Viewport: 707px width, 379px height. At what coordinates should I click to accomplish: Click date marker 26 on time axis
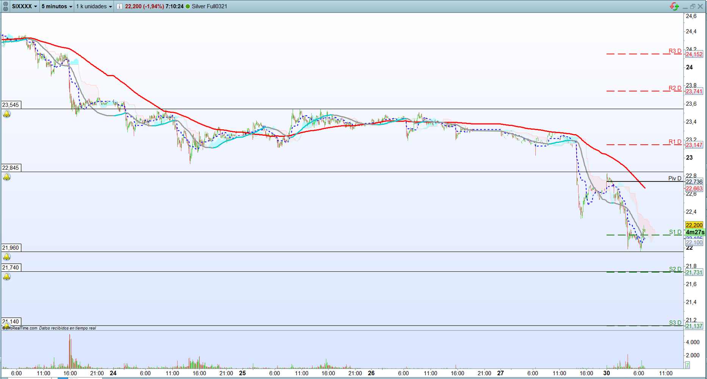pyautogui.click(x=371, y=373)
